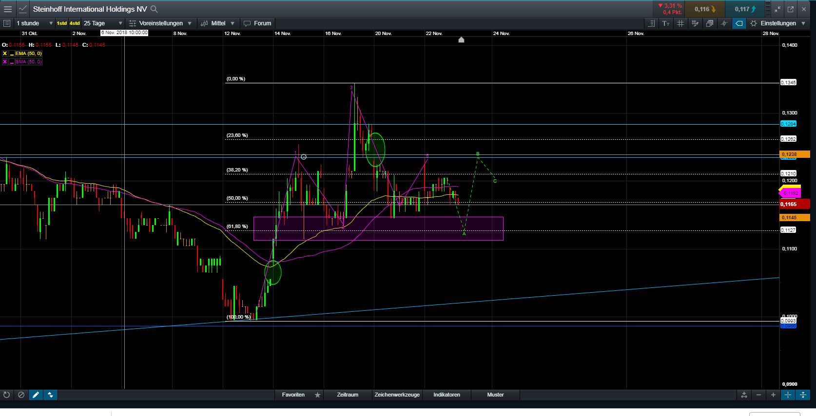Click the '(38,20 %)' Fibonacci level label

[237, 170]
